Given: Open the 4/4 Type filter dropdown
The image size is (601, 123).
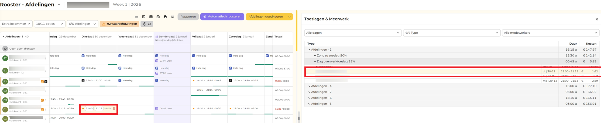Looking at the screenshot, I should pyautogui.click(x=452, y=33).
